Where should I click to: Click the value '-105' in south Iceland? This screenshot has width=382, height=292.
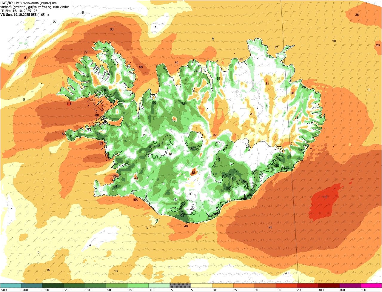click(x=227, y=188)
